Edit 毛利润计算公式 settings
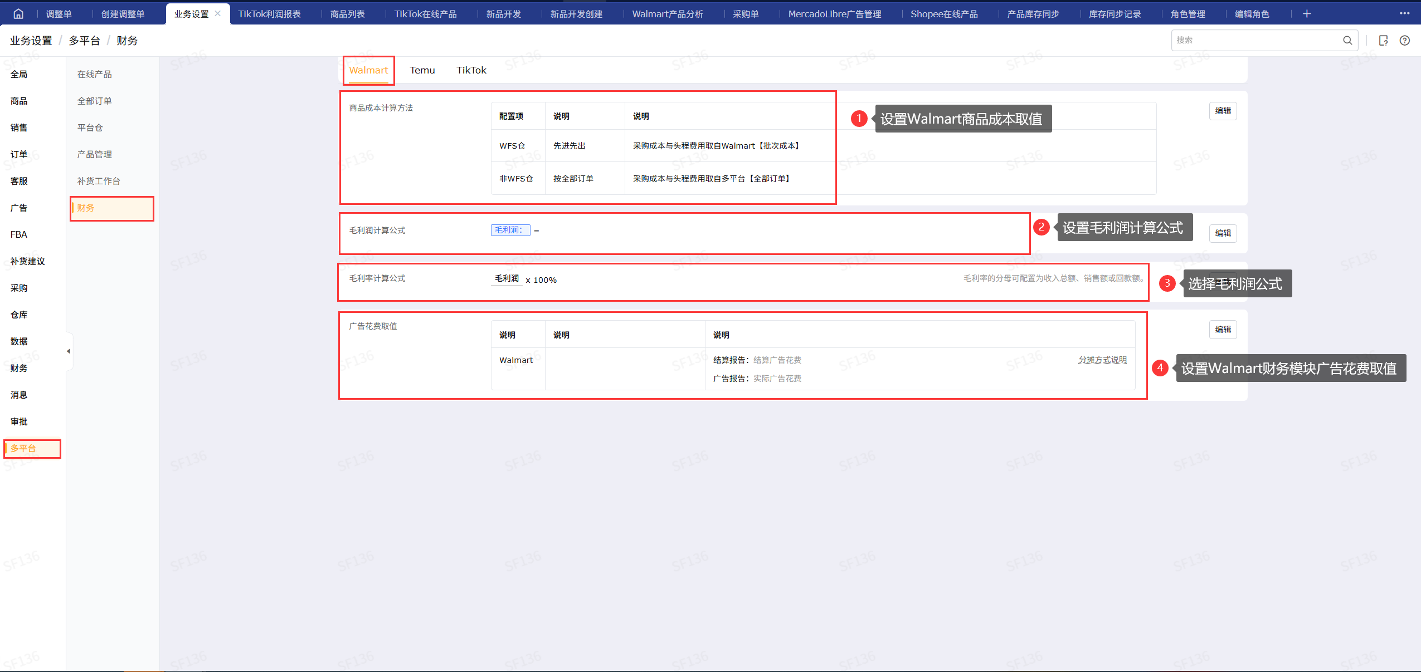The width and height of the screenshot is (1421, 672). (1223, 233)
